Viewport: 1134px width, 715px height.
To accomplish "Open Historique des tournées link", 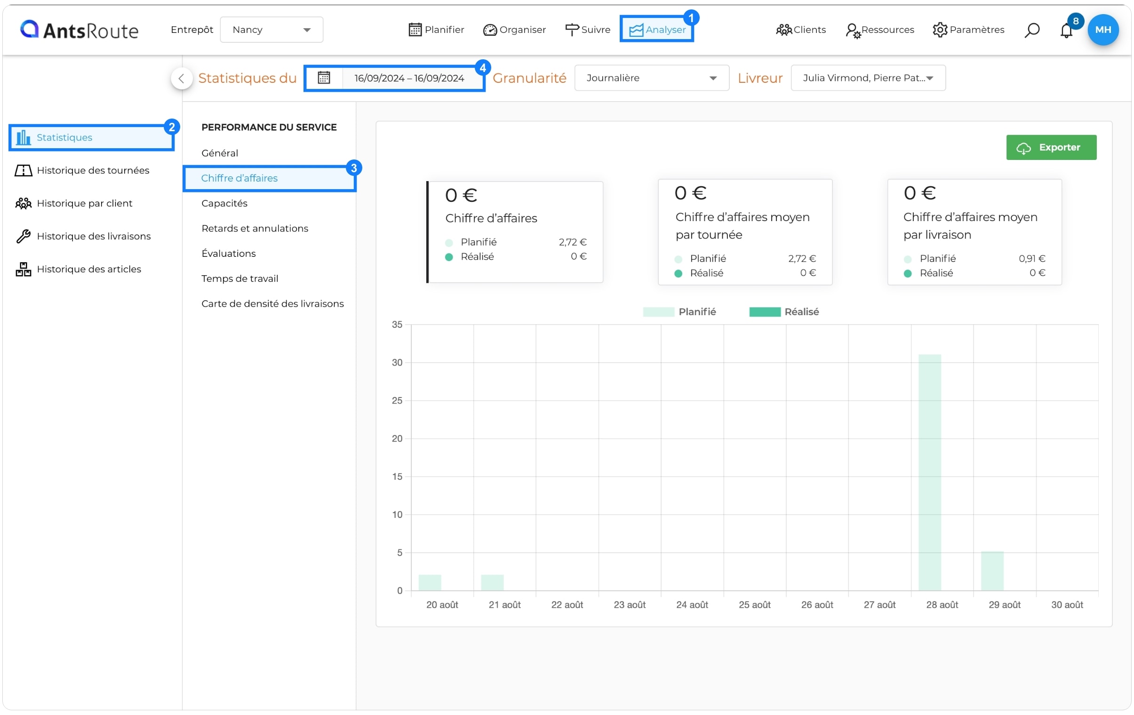I will tap(93, 170).
